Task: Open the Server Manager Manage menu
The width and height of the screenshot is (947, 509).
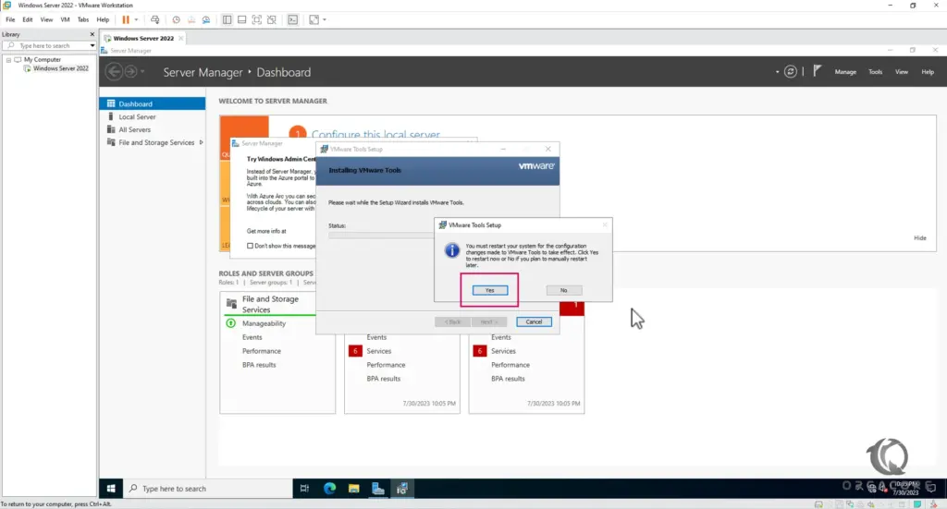Action: 845,72
